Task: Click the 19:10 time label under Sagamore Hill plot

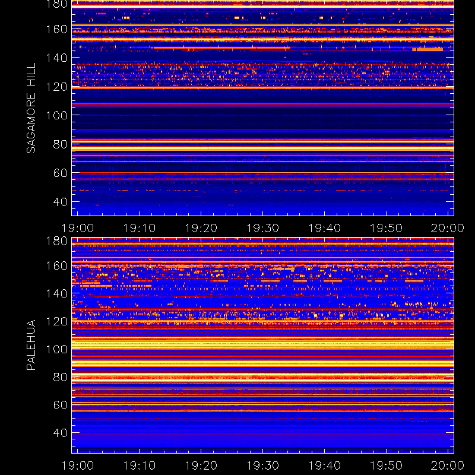Action: coord(140,228)
